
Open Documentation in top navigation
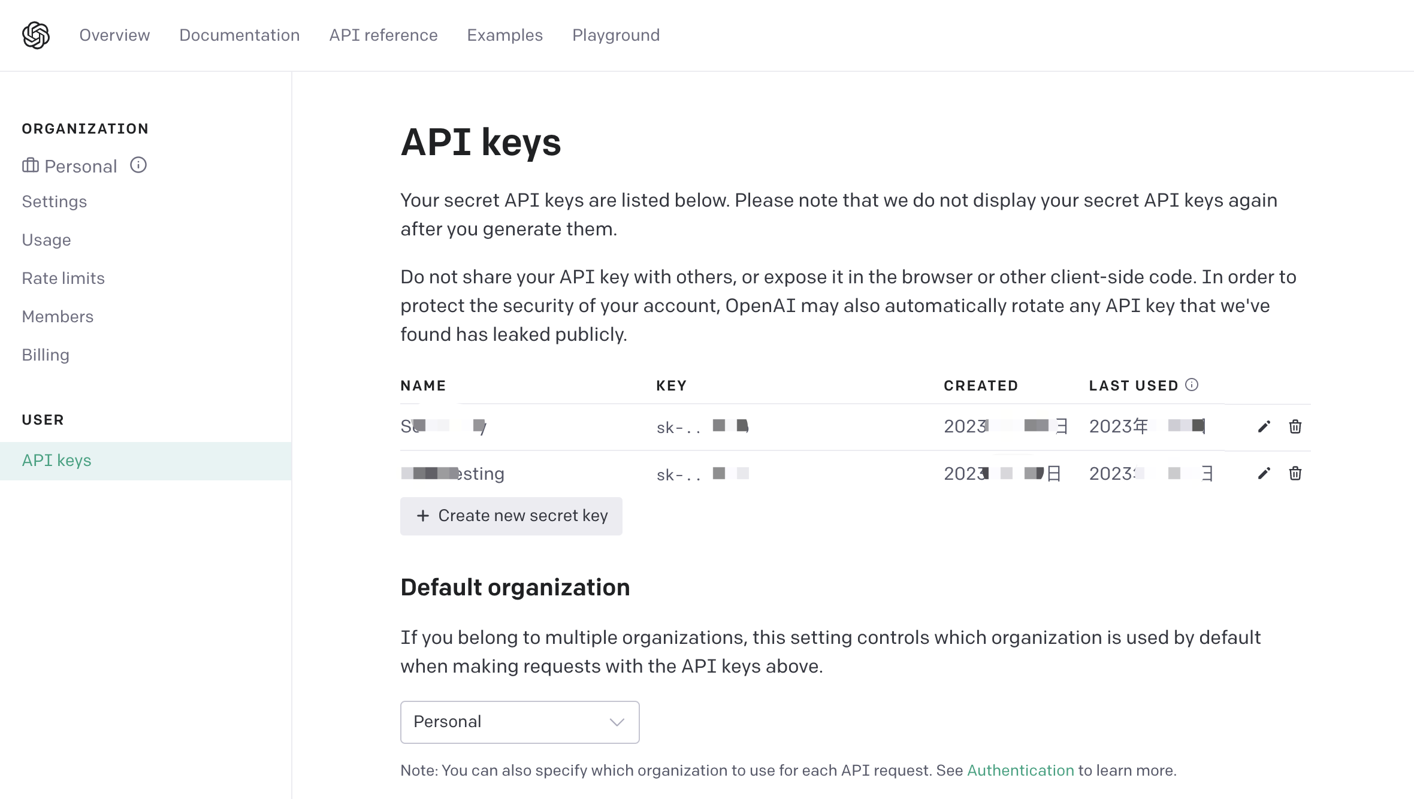click(240, 35)
